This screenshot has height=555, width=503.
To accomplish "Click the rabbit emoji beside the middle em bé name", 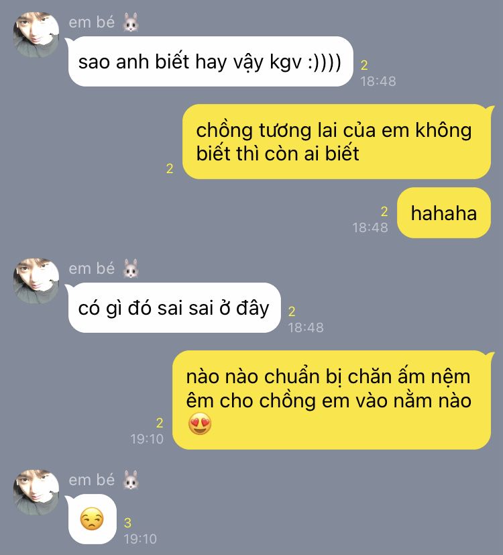I will coord(131,268).
